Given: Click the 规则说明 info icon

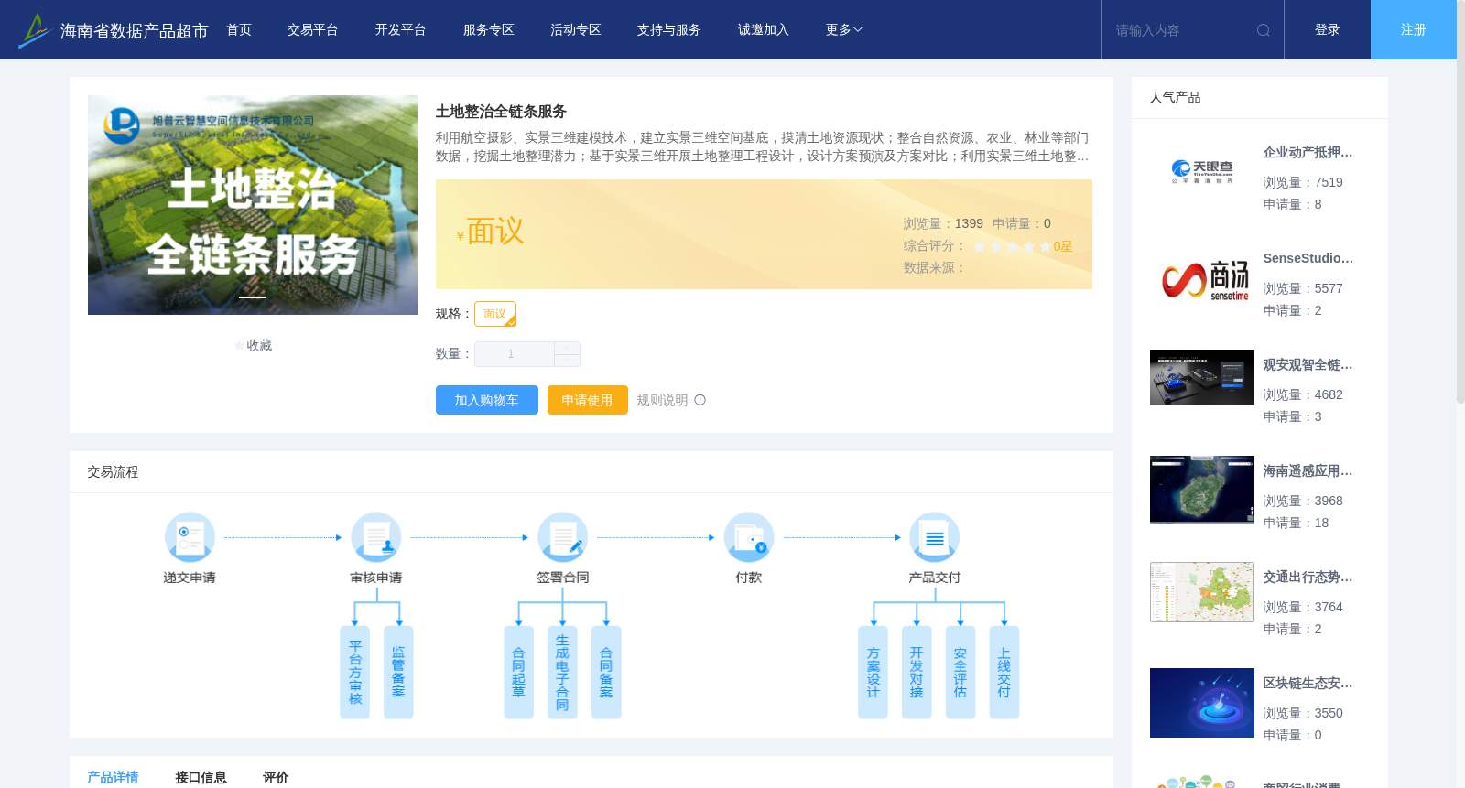Looking at the screenshot, I should 700,400.
